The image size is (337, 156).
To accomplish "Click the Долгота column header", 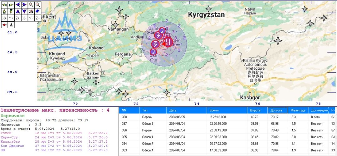I will [278, 110].
